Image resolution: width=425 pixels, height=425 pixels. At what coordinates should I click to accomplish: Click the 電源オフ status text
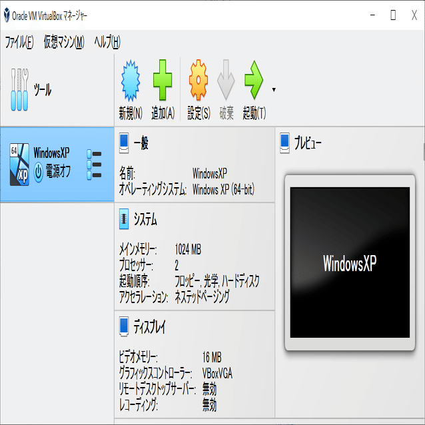tap(58, 171)
